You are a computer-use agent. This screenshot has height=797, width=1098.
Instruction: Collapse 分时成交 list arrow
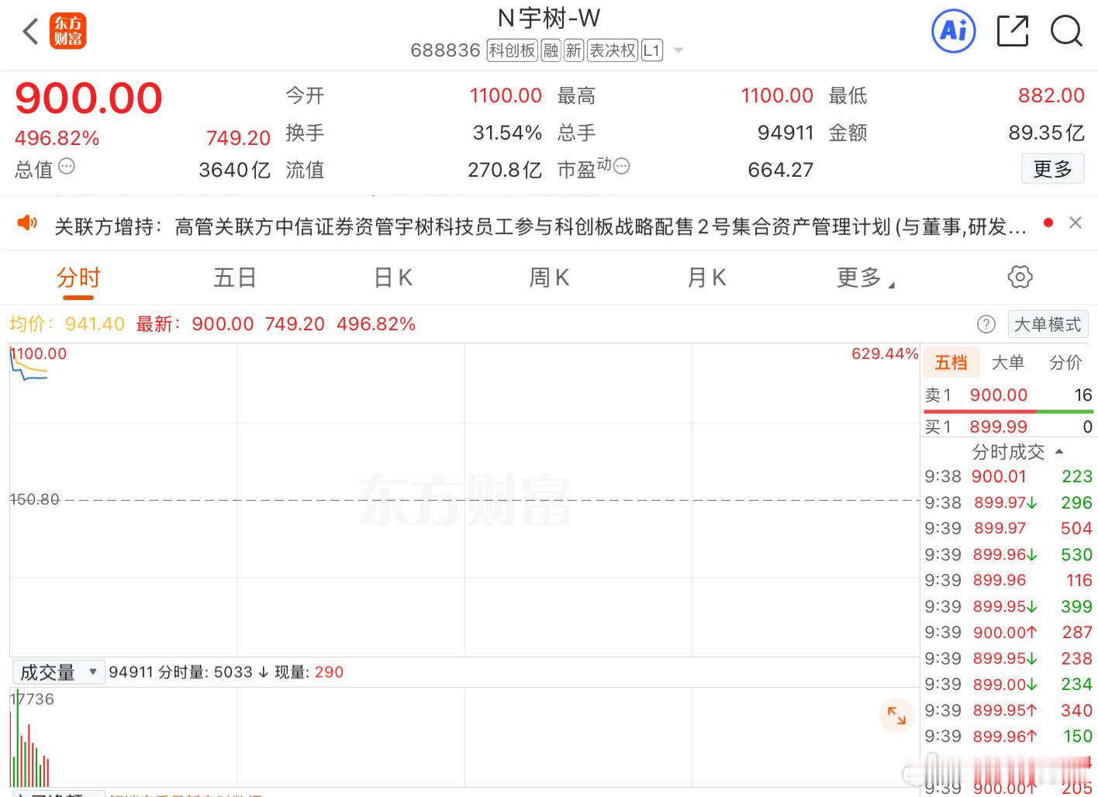tap(1059, 451)
